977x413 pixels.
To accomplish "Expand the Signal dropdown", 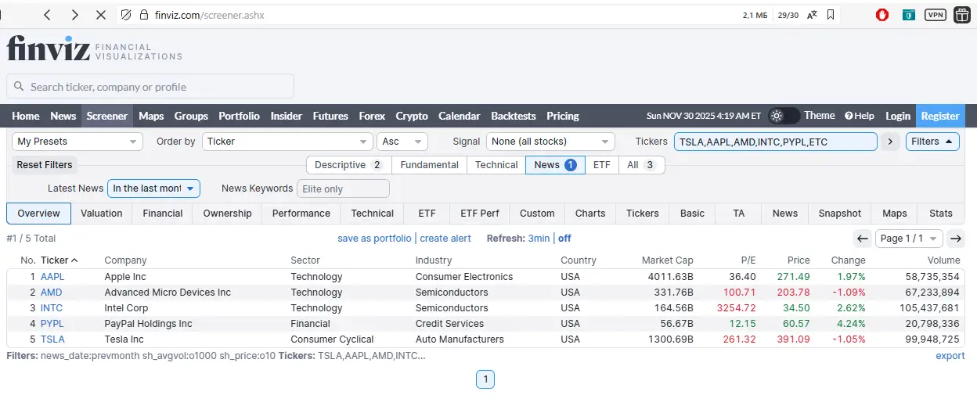I will (550, 142).
